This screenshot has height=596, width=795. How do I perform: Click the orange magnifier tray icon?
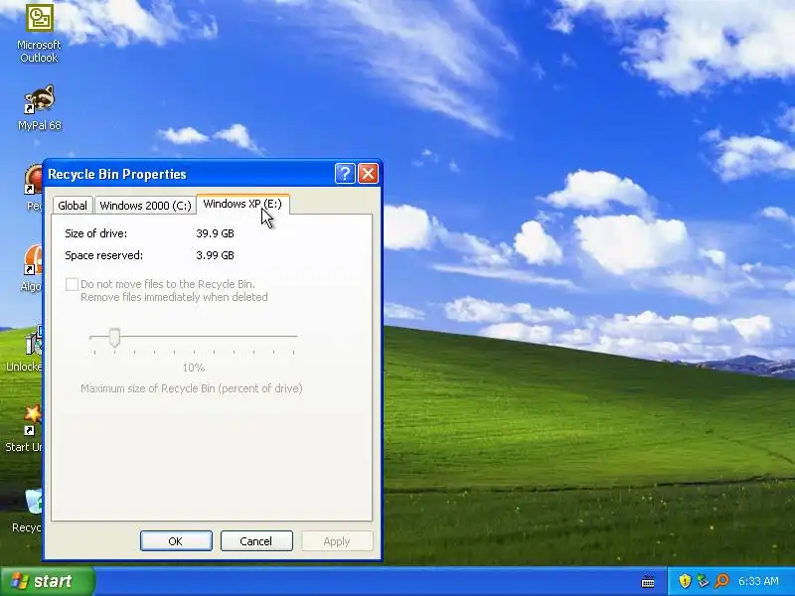pyautogui.click(x=721, y=581)
